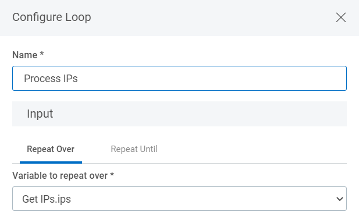Collapse the Input section header

[x=179, y=114]
